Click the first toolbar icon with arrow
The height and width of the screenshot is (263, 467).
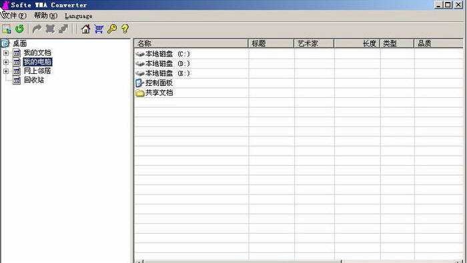pyautogui.click(x=6, y=29)
